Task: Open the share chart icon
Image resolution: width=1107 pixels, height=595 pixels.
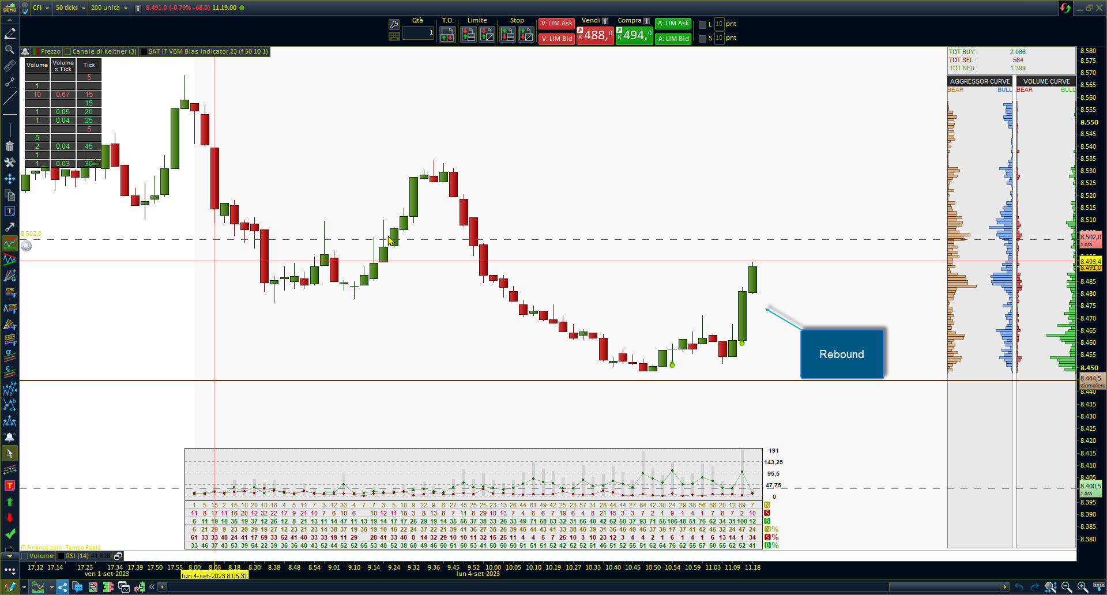Action: tap(62, 588)
